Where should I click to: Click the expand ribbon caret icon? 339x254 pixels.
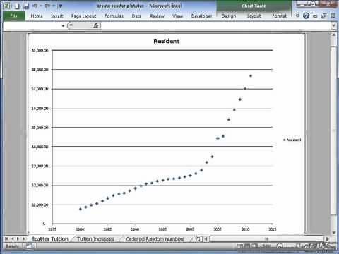coord(298,16)
